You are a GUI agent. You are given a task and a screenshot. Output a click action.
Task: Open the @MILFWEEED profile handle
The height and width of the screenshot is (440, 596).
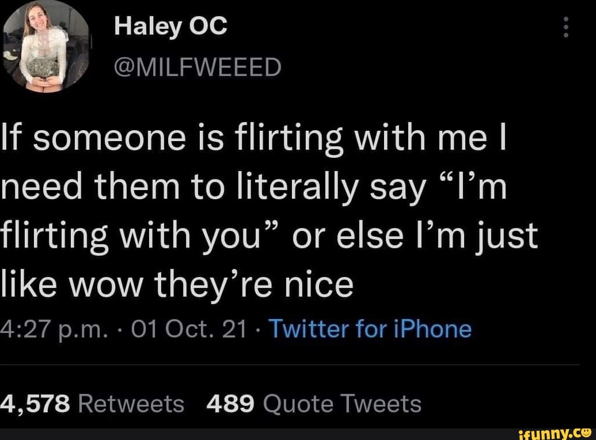click(199, 66)
